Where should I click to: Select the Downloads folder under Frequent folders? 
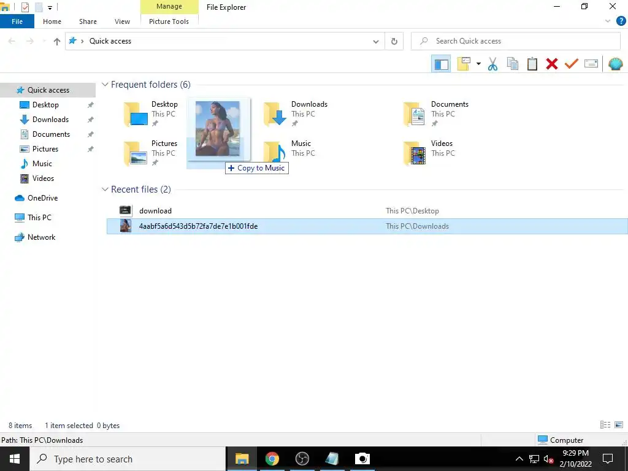[296, 113]
